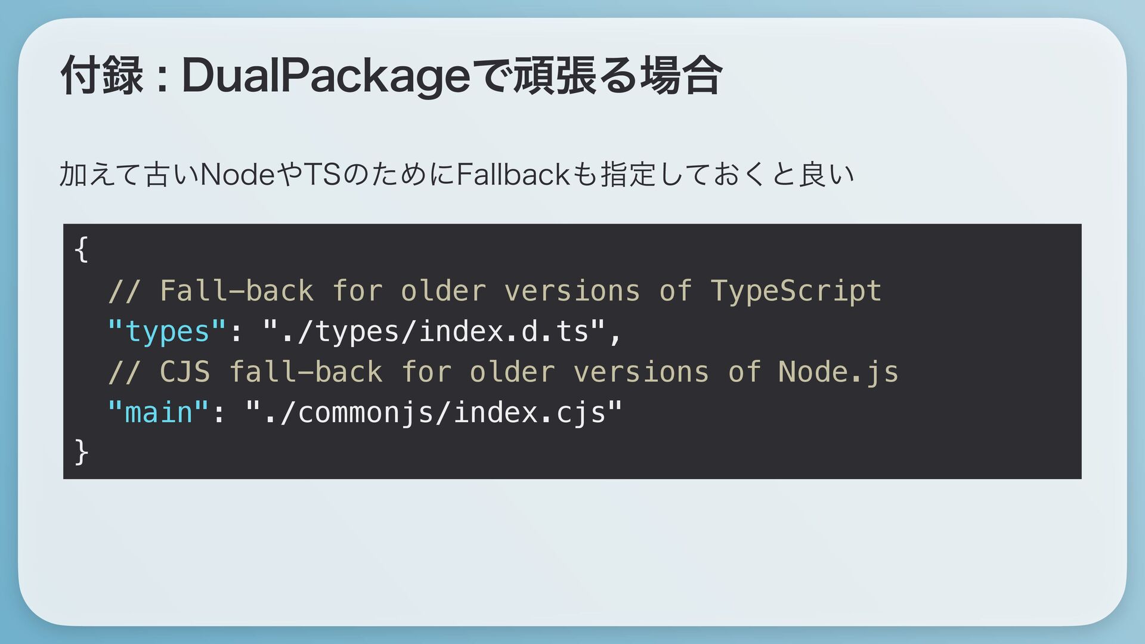Click the opening curly brace in code

(82, 249)
